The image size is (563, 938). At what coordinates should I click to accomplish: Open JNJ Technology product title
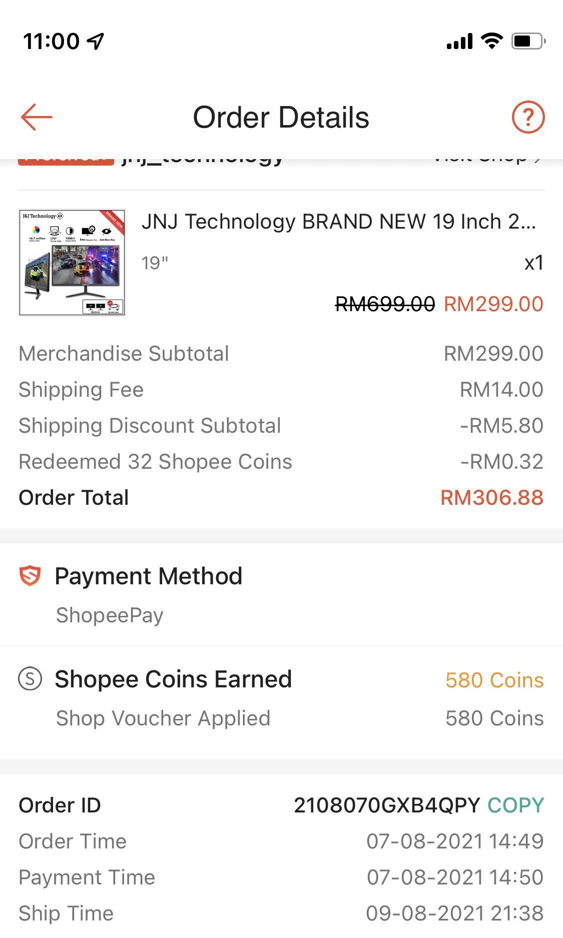point(338,221)
